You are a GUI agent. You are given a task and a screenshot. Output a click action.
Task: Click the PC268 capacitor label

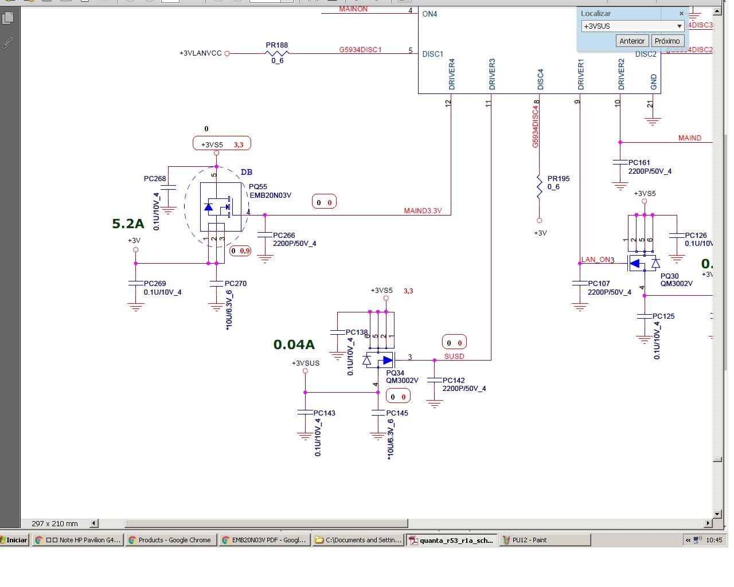click(155, 178)
